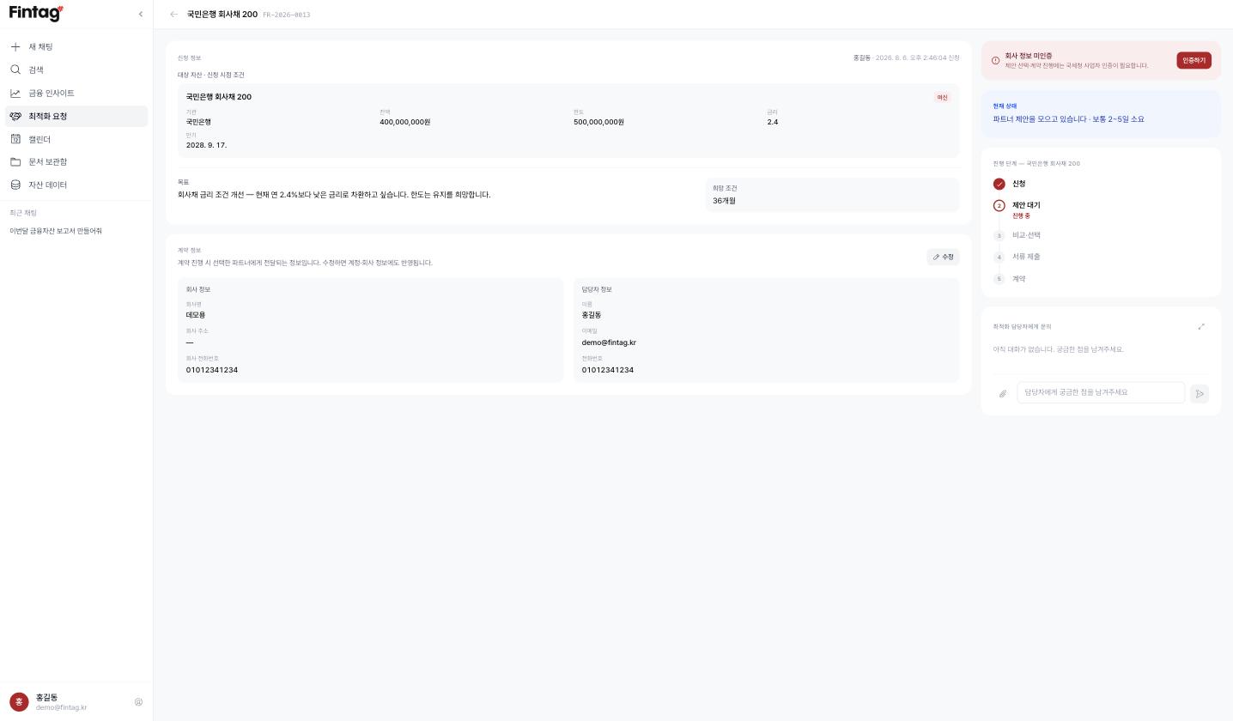This screenshot has width=1233, height=721.
Task: Open 검색 via the magnifier icon
Action: click(x=15, y=70)
